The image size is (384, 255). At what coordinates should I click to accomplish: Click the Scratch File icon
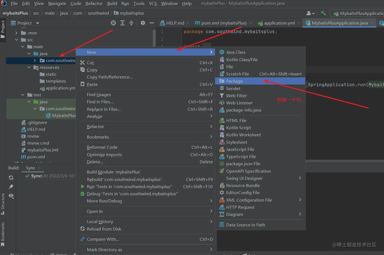pos(222,74)
